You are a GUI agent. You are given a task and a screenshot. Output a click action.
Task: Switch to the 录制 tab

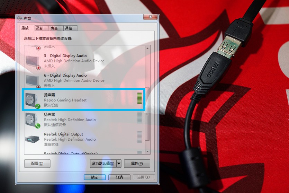(39, 28)
